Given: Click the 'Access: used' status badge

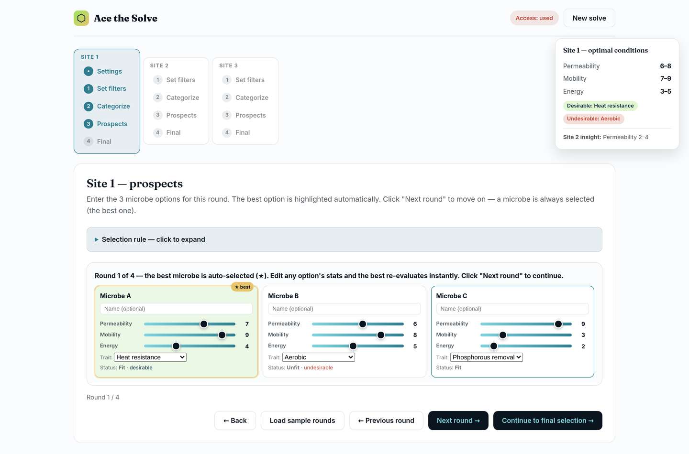Looking at the screenshot, I should (x=534, y=18).
